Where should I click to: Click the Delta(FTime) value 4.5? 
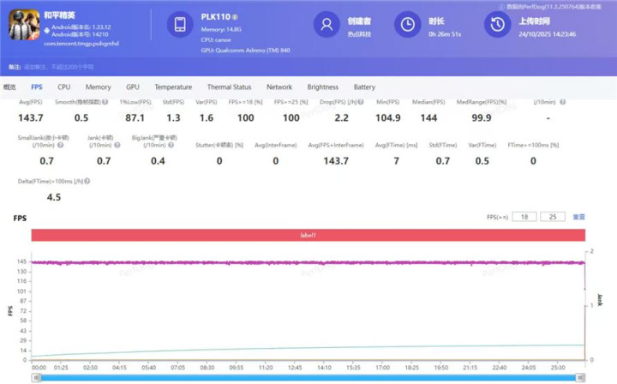(x=54, y=197)
